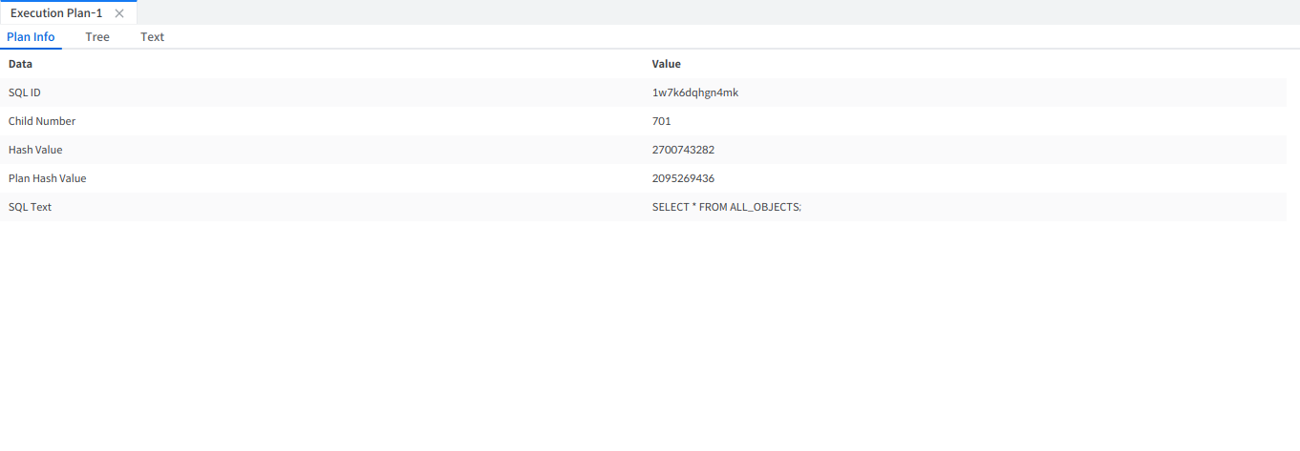Select the Plan Hash Value row label
Viewport: 1300px width, 451px height.
click(48, 178)
